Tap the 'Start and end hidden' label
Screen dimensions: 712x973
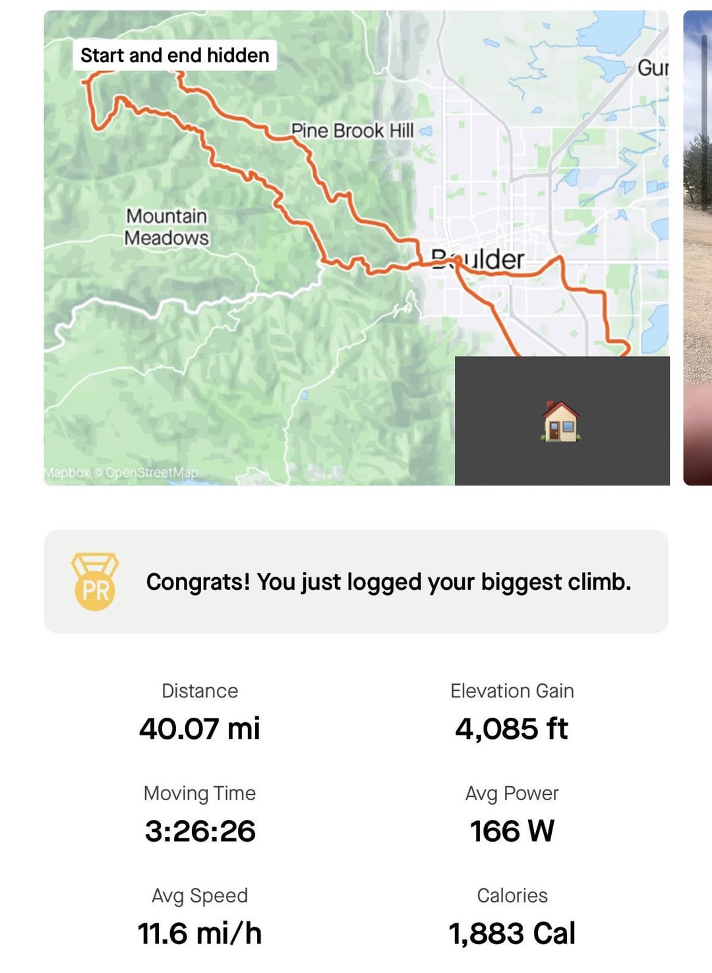[175, 55]
